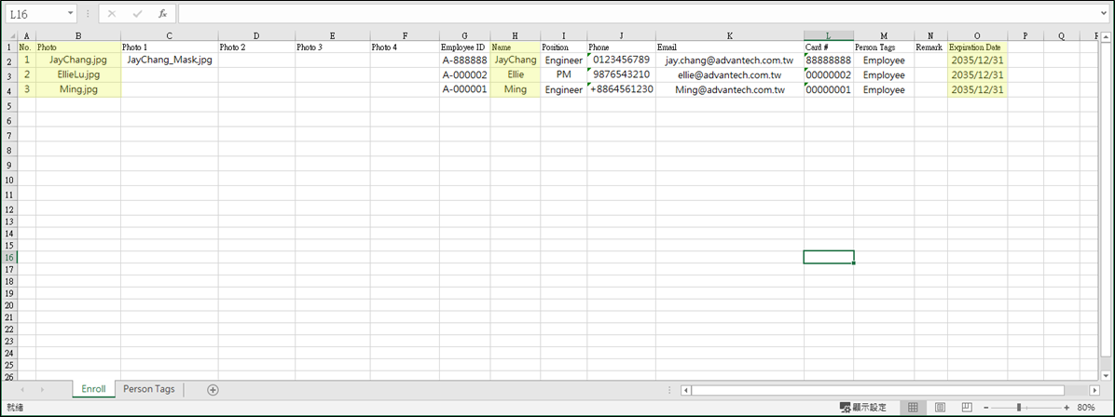Add a new sheet with plus icon
This screenshot has height=417, width=1115.
coord(213,389)
